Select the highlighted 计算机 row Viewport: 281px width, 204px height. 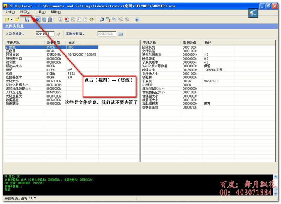click(x=51, y=47)
